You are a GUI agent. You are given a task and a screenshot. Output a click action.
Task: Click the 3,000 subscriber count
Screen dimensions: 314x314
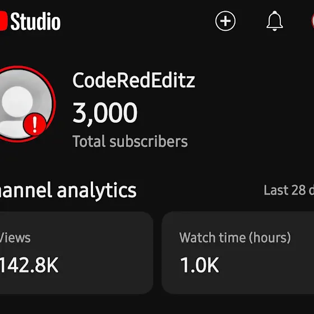(105, 113)
